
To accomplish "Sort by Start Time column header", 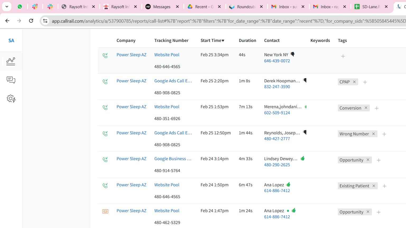I will (212, 40).
